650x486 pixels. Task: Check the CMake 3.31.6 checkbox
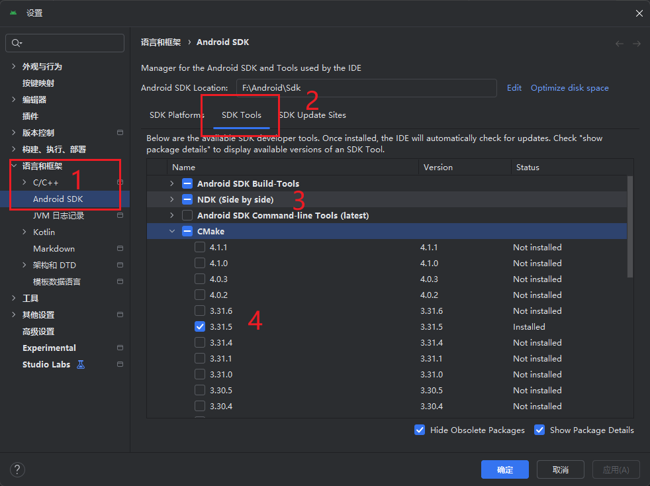[x=200, y=311]
